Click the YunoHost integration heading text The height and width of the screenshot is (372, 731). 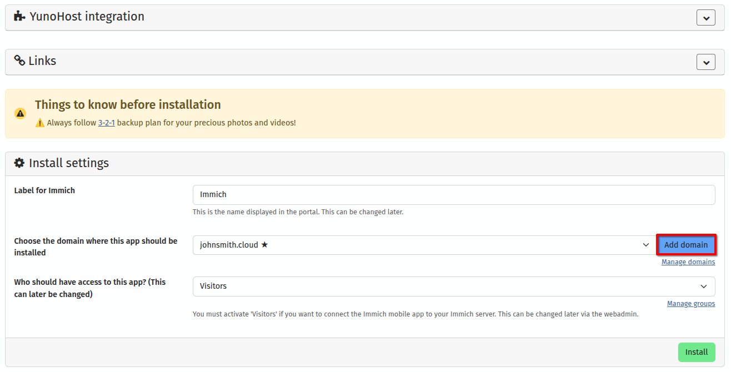[87, 17]
